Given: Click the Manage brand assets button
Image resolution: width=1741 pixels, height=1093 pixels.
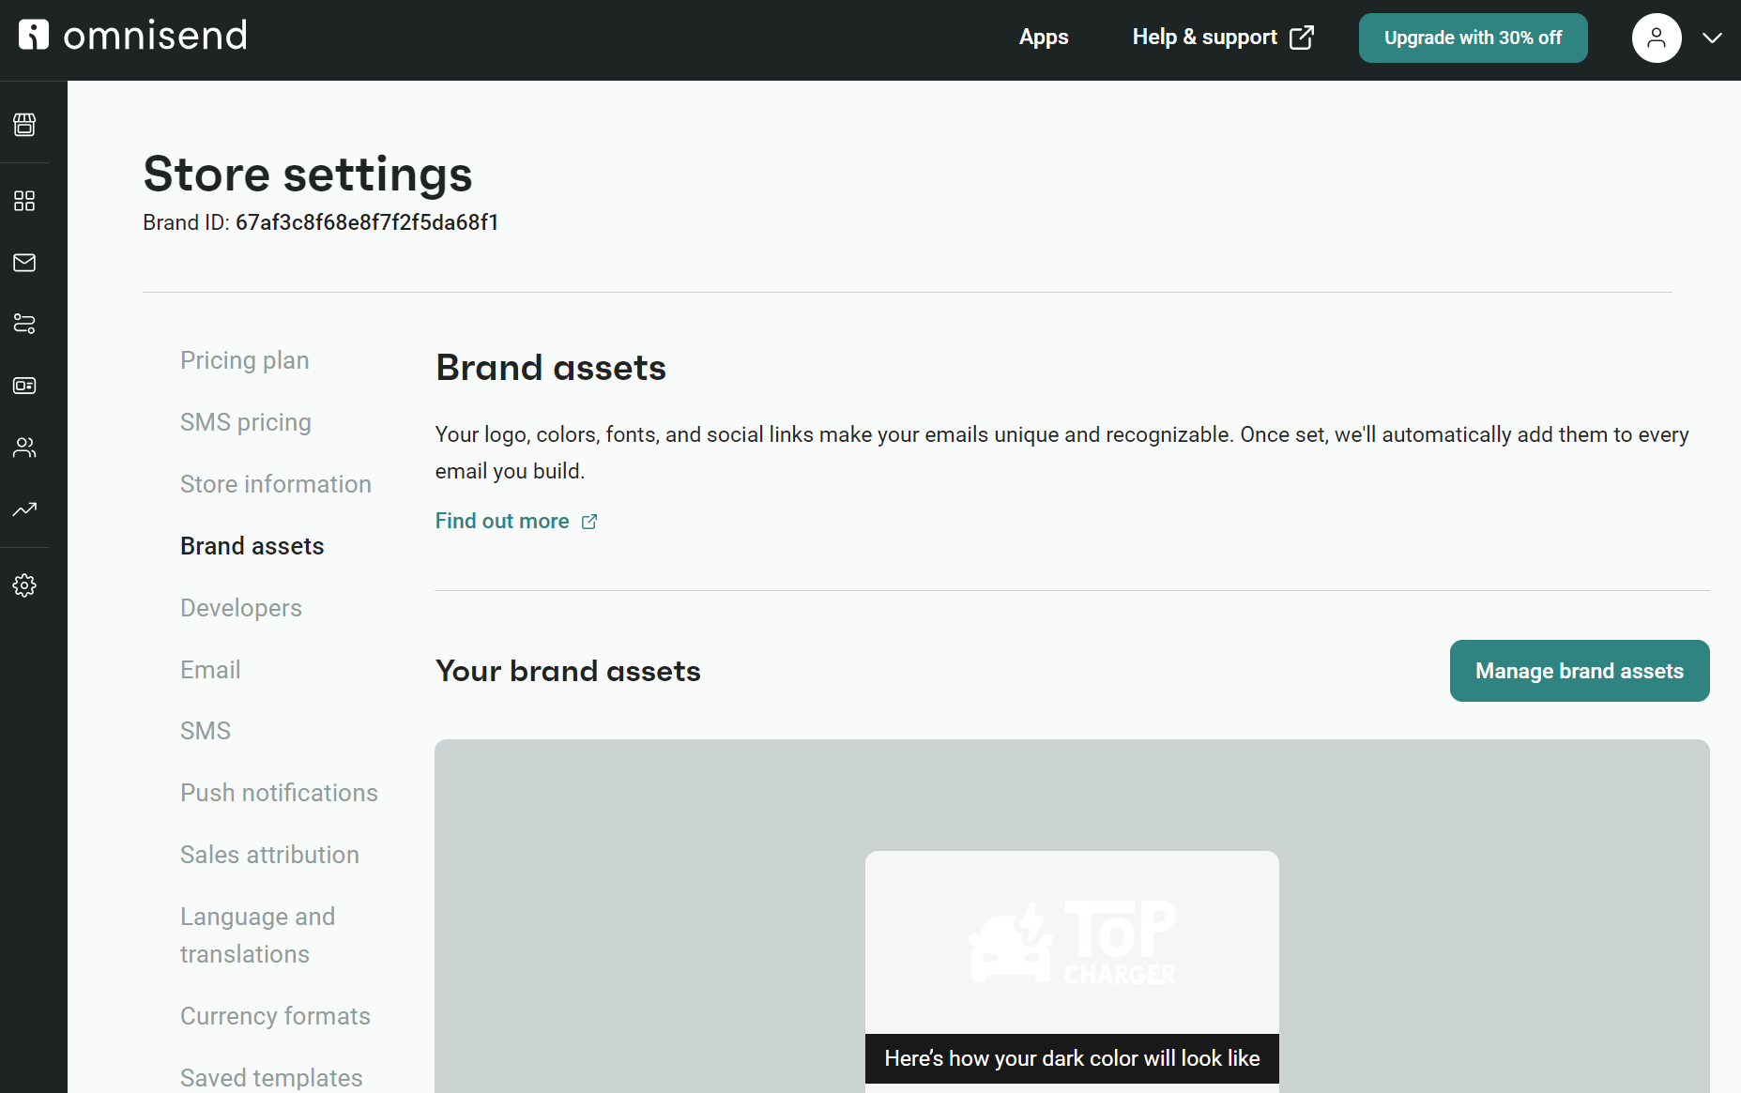Looking at the screenshot, I should [x=1580, y=671].
